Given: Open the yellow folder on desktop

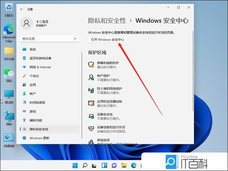Looking at the screenshot, I should pyautogui.click(x=9, y=53).
